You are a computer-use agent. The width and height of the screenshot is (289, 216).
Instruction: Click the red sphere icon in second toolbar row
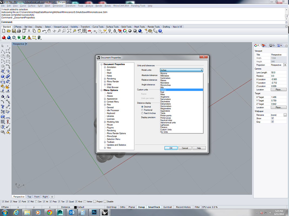[4, 38]
